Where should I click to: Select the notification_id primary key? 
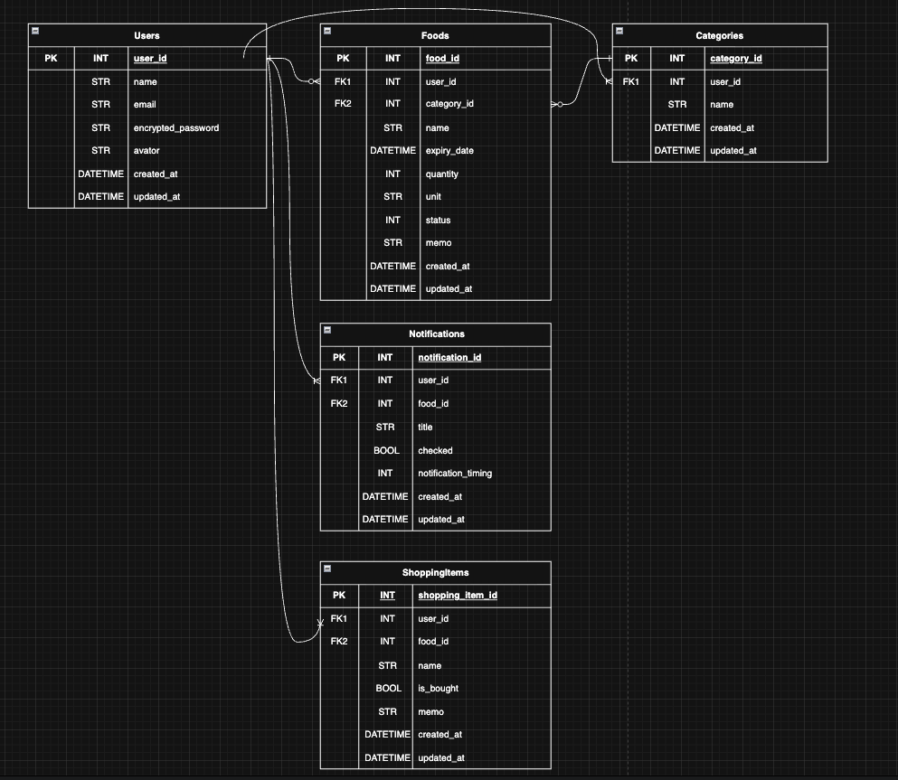[x=449, y=357]
